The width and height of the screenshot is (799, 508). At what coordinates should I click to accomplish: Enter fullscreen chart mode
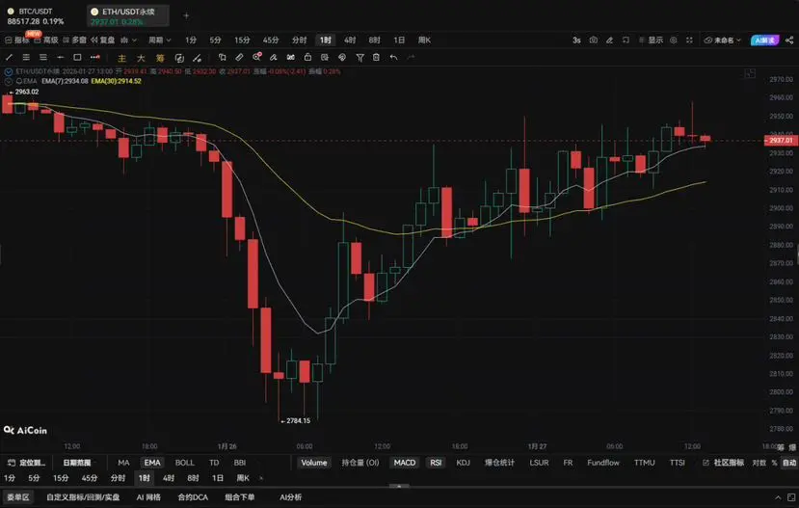click(x=689, y=40)
